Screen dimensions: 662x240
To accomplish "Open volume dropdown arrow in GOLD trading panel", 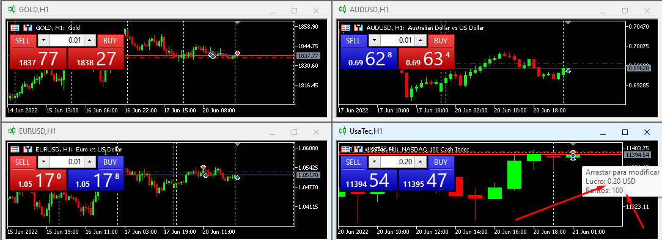I will coord(44,40).
